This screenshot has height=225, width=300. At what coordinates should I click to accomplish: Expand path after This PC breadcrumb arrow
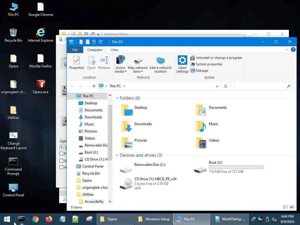click(x=124, y=86)
